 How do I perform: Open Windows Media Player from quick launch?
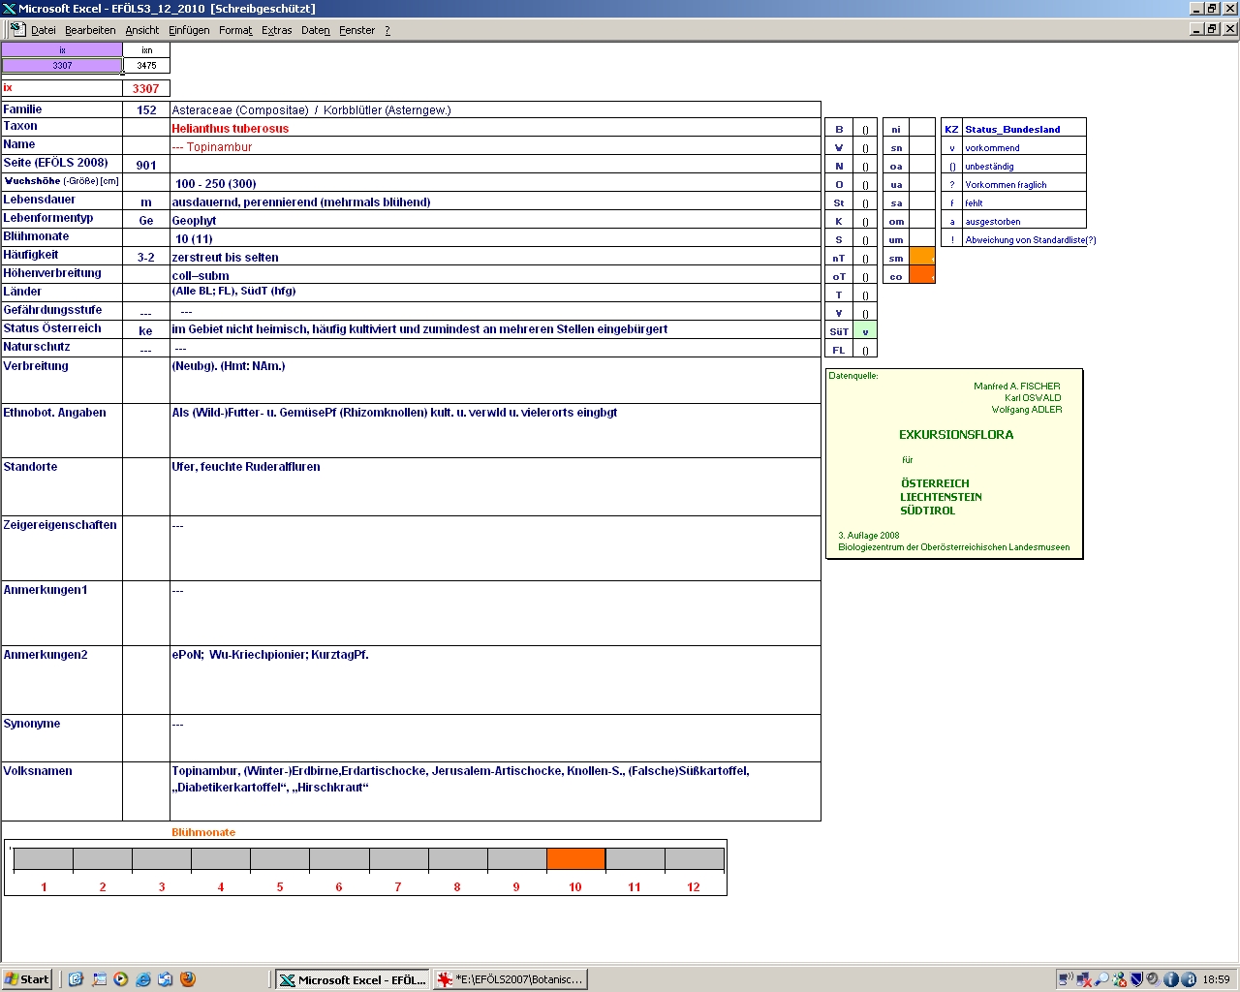pos(121,979)
